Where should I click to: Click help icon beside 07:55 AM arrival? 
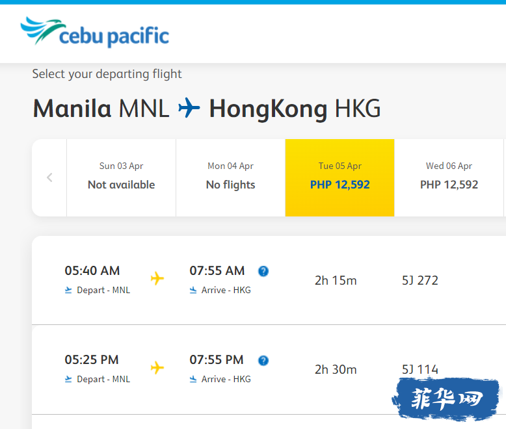click(263, 271)
